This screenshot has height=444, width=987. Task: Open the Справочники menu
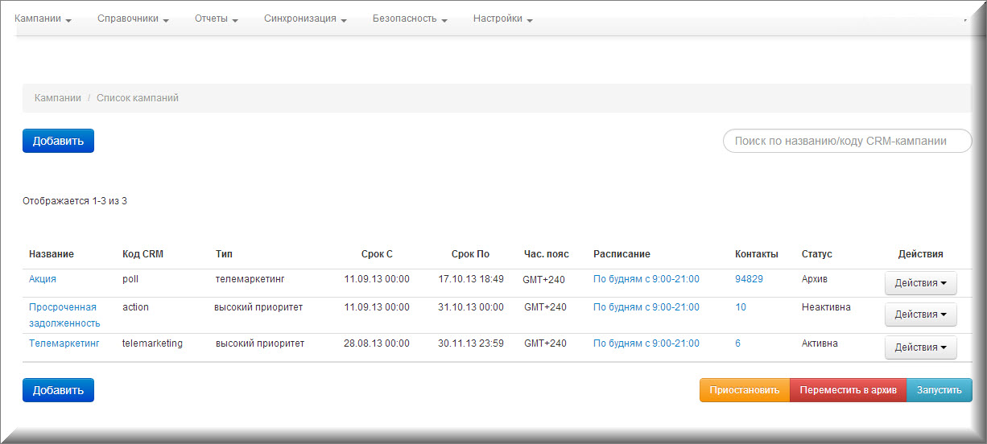[132, 18]
